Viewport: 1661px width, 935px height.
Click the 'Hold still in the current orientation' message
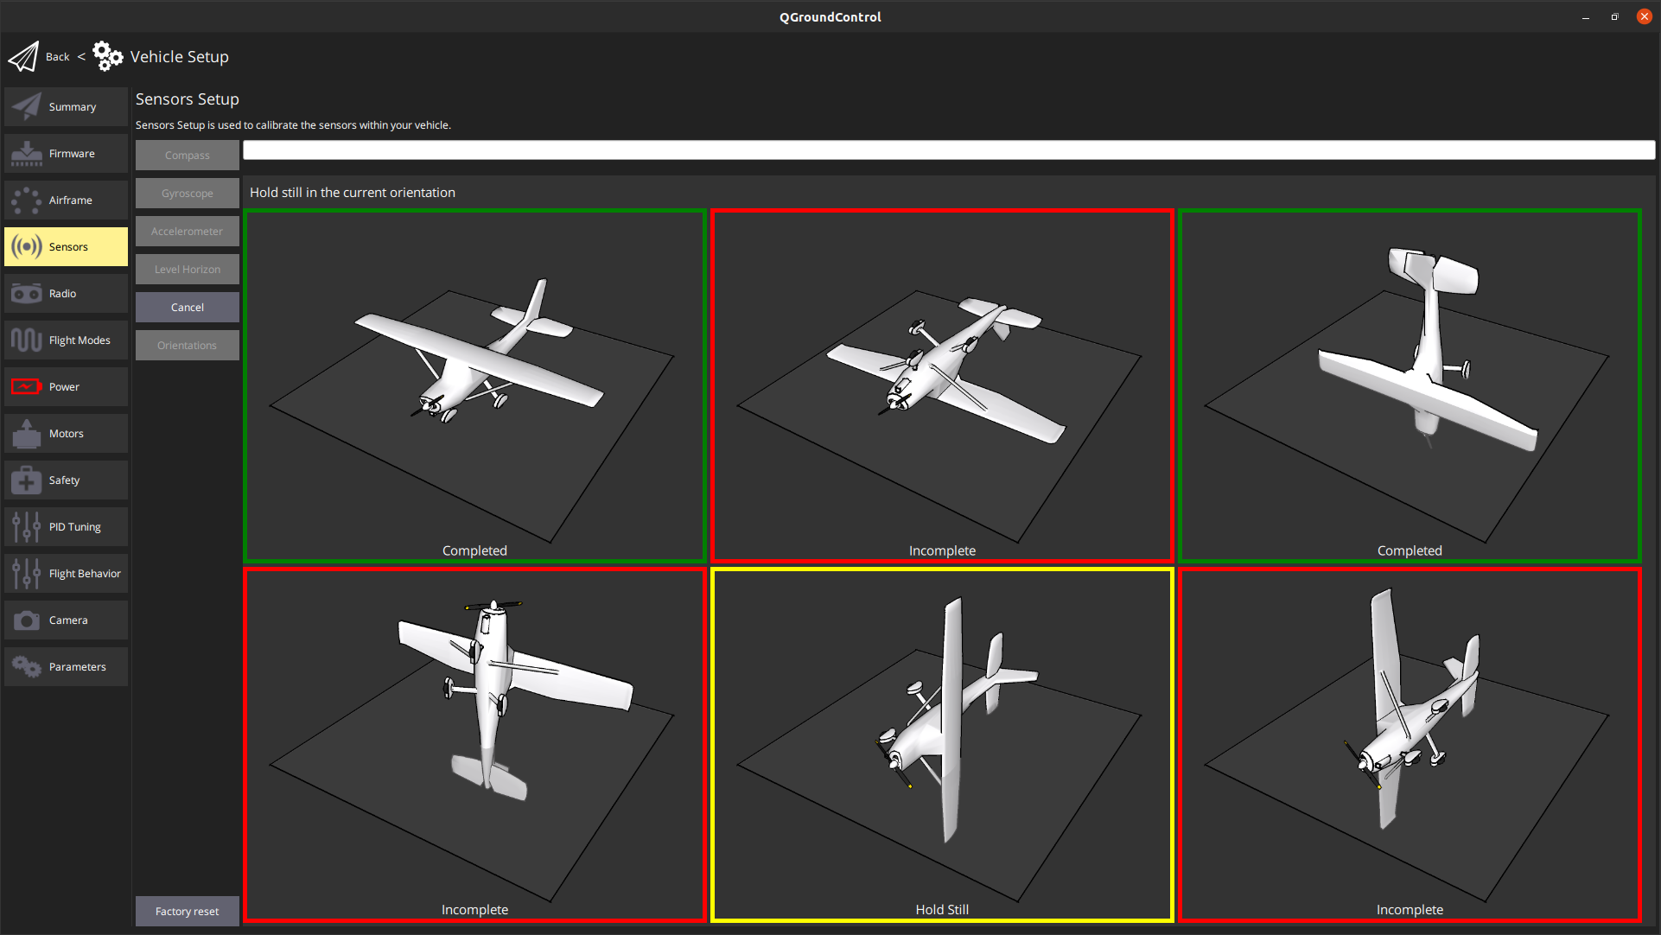(353, 192)
